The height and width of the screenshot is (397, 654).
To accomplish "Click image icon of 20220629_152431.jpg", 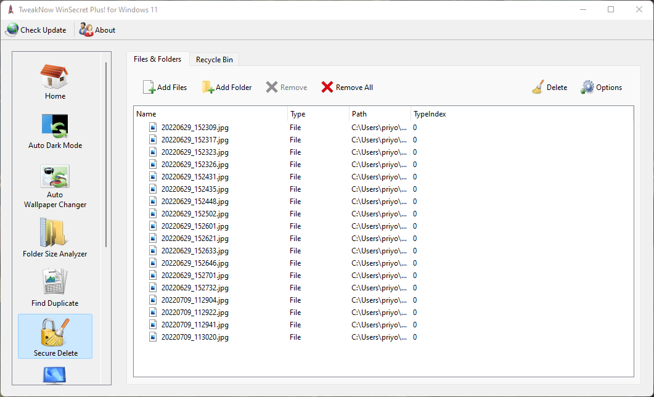I will click(x=153, y=176).
